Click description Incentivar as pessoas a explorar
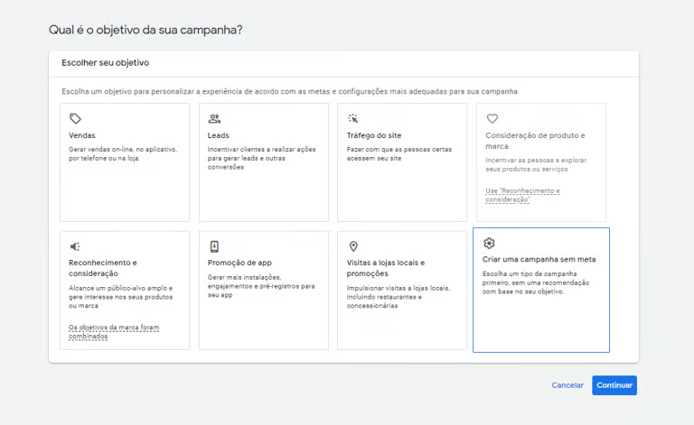Image resolution: width=694 pixels, height=425 pixels. click(536, 164)
